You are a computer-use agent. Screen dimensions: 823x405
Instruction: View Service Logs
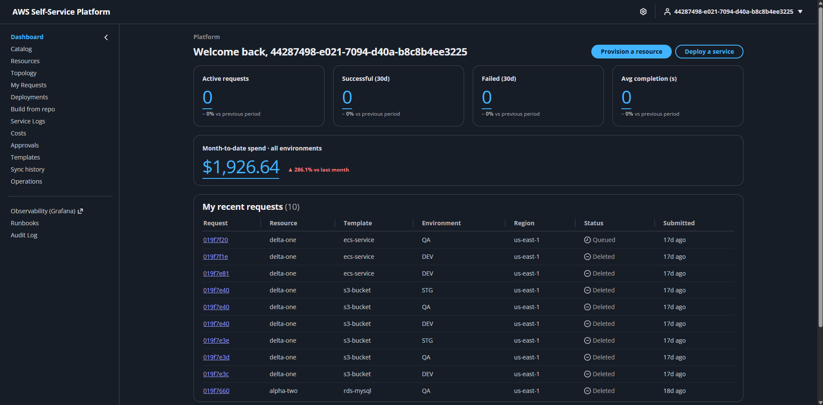point(28,121)
